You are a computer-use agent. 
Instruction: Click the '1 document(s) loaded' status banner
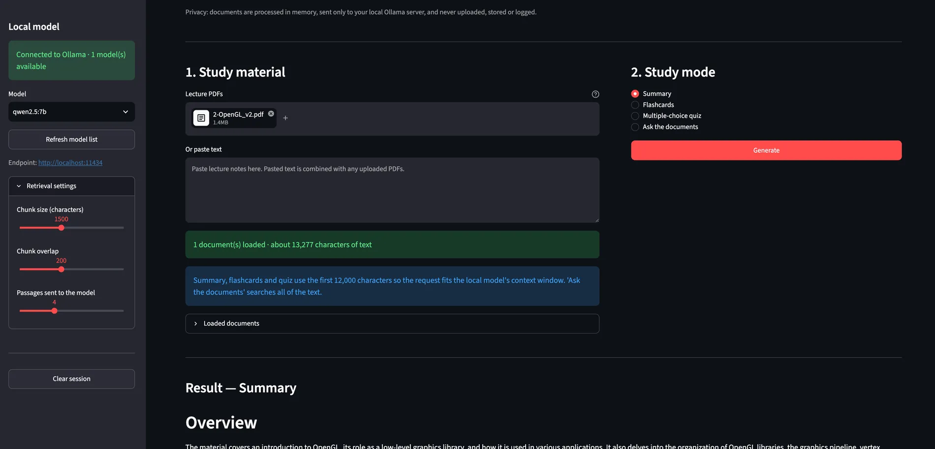pyautogui.click(x=392, y=245)
